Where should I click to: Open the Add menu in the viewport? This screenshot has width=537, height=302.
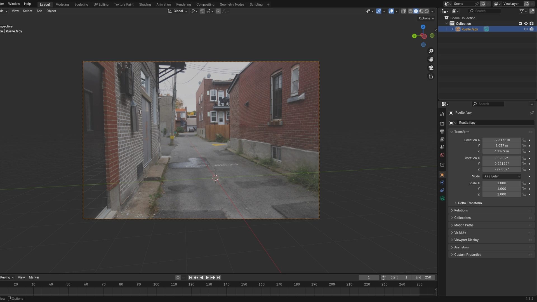(x=39, y=11)
